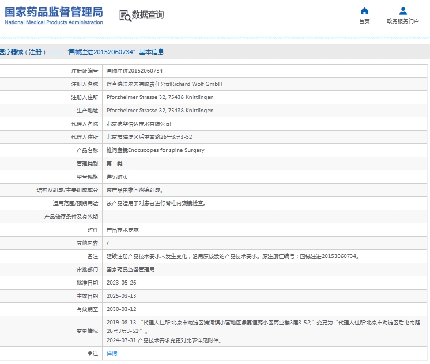Screen dimensions: 430x364
Task: Click the 2024-07-31 change record text
Action: (164, 340)
